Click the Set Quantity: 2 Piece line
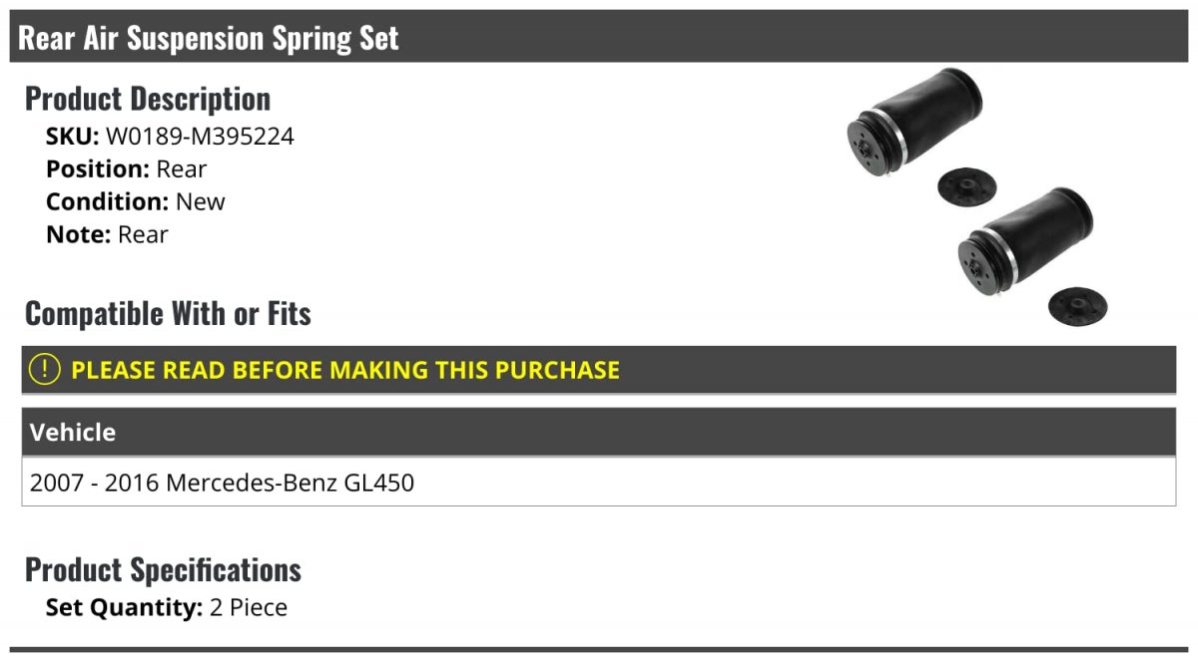Viewport: 1198px width, 662px height. click(x=167, y=607)
